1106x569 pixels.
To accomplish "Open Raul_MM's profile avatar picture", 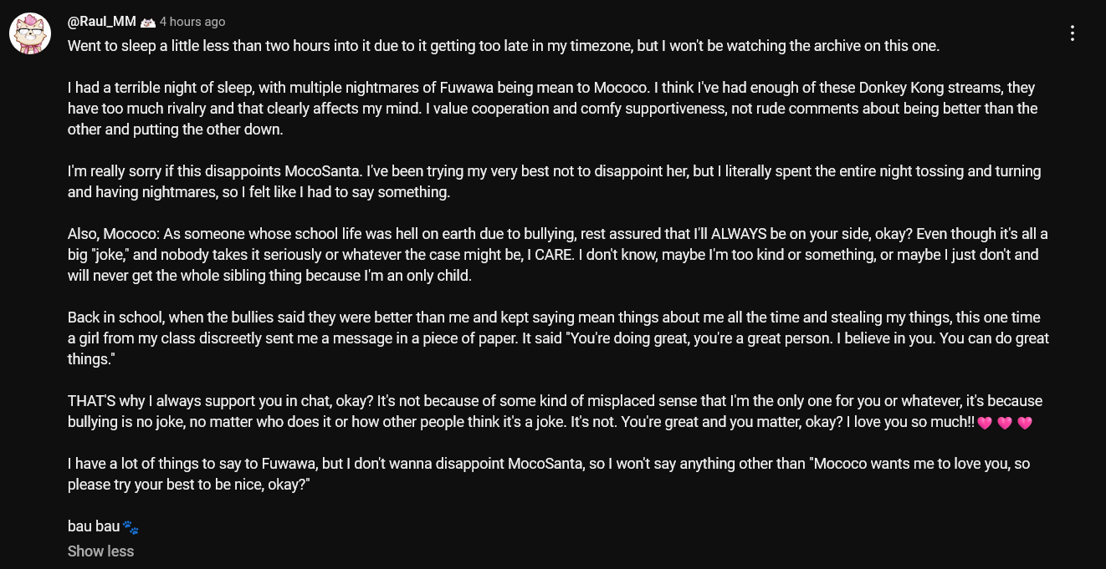I will [x=30, y=33].
